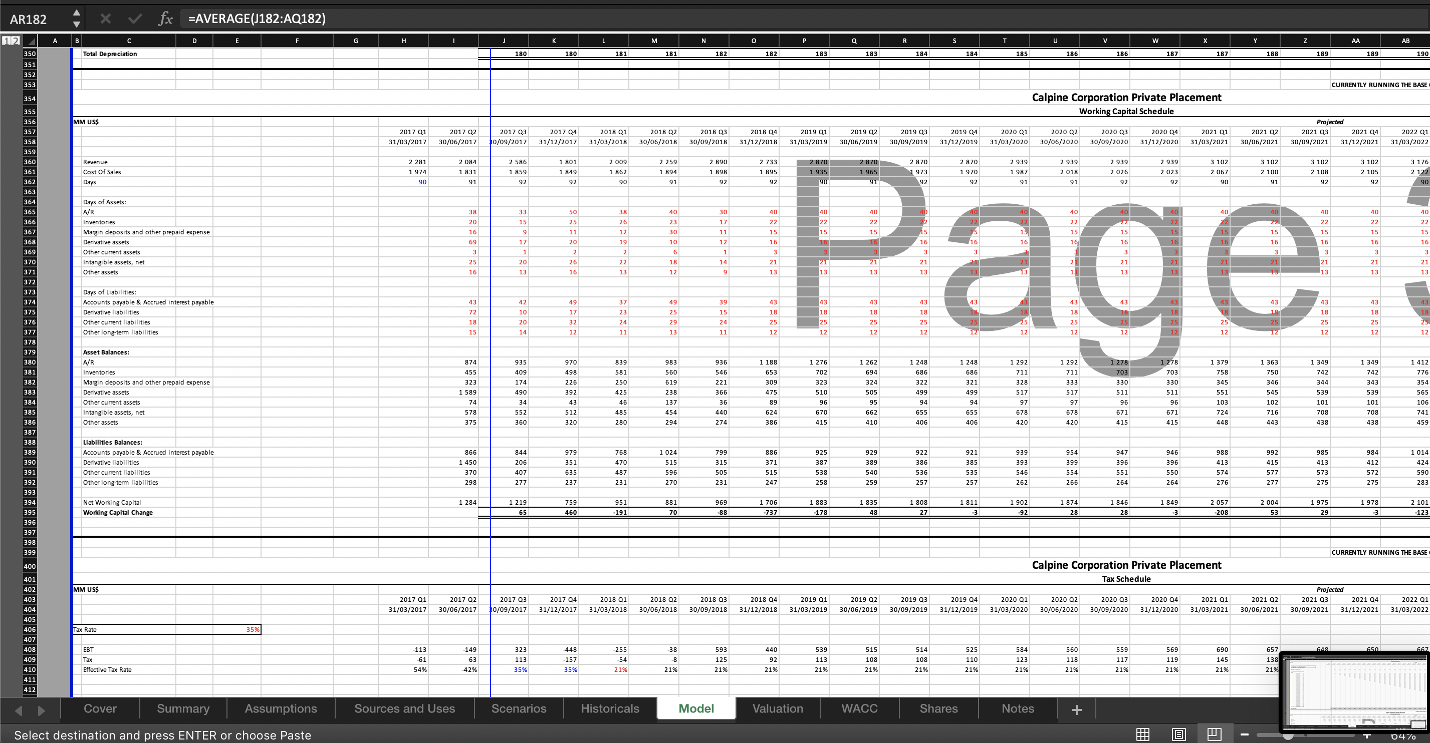
Task: Click outline level 2 button
Action: [x=15, y=41]
